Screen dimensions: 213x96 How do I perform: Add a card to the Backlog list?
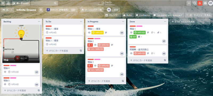point(15,90)
